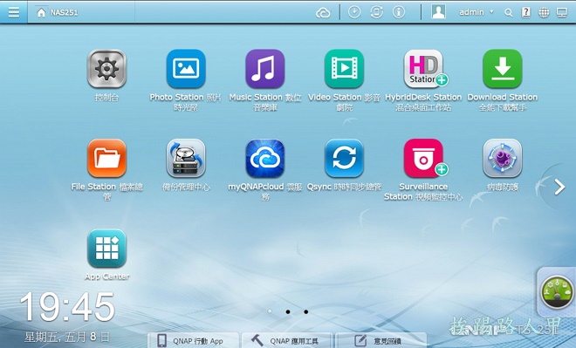Launch the myQNAPcloud app icon on the desktop
Image resolution: width=576 pixels, height=348 pixels.
[264, 158]
